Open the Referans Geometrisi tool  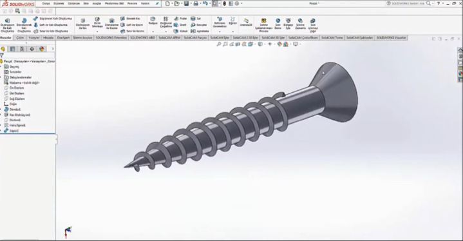coord(220,23)
